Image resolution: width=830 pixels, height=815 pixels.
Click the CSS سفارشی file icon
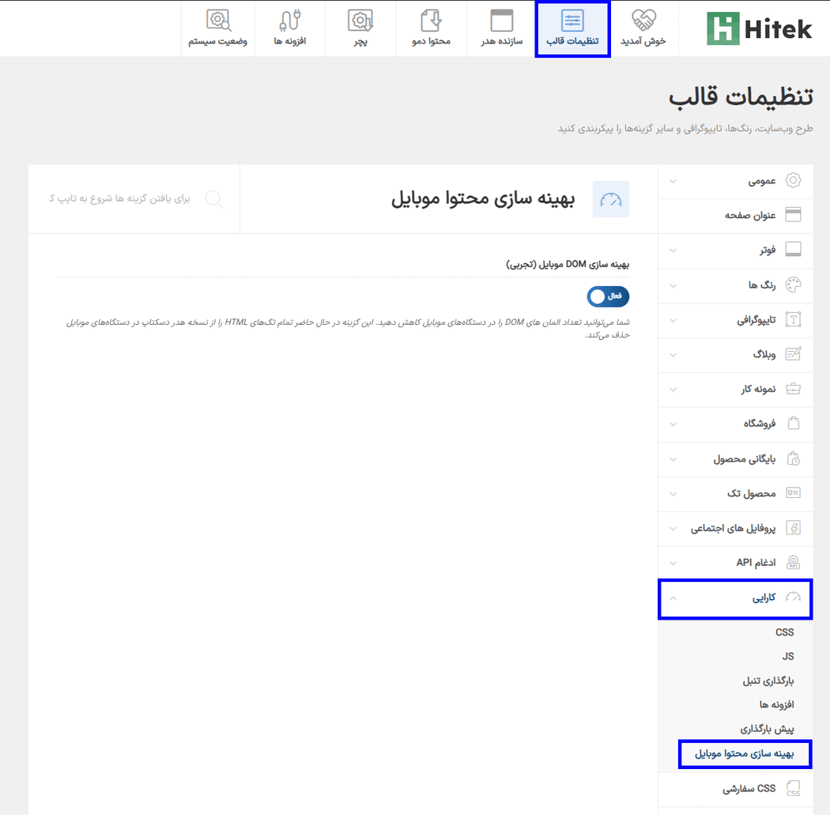[x=793, y=788]
